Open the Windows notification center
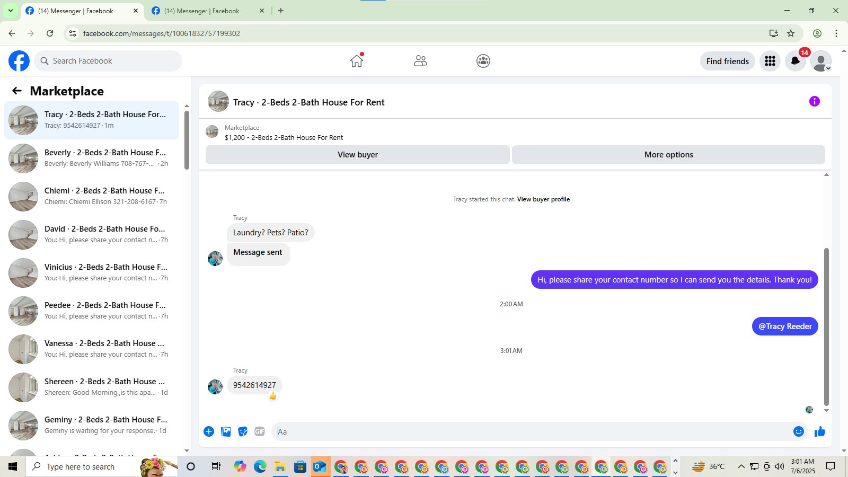Screen dimensions: 848x477 [x=831, y=466]
